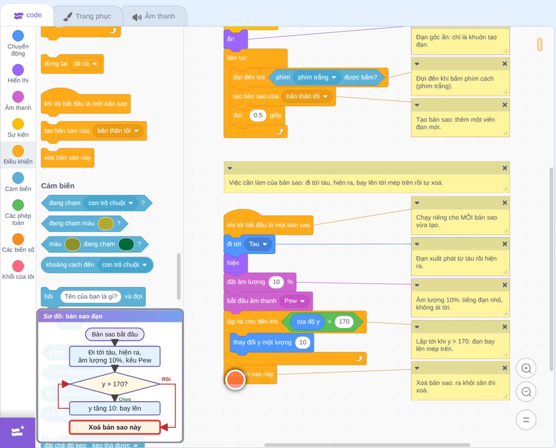Reset the workspace zoom level

click(x=526, y=420)
